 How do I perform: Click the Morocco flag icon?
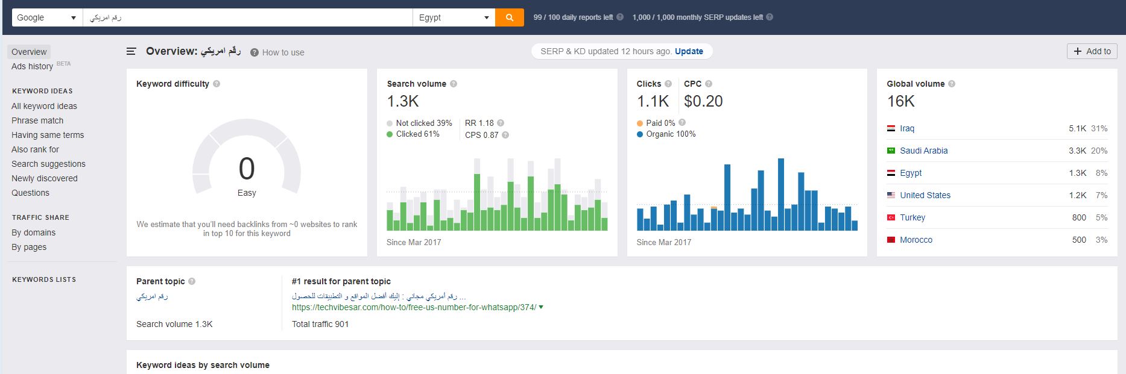[891, 240]
